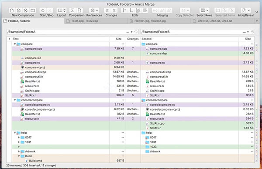Image resolution: width=262 pixels, height=169 pixels.
Task: Collapse the compare folder tree node
Action: click(15, 44)
